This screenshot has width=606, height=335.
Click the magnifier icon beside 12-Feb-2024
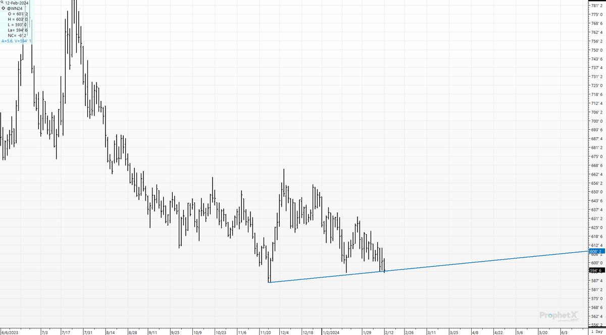pyautogui.click(x=3, y=3)
